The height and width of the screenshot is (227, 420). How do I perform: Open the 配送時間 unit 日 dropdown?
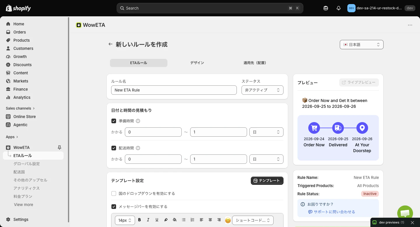click(x=266, y=159)
